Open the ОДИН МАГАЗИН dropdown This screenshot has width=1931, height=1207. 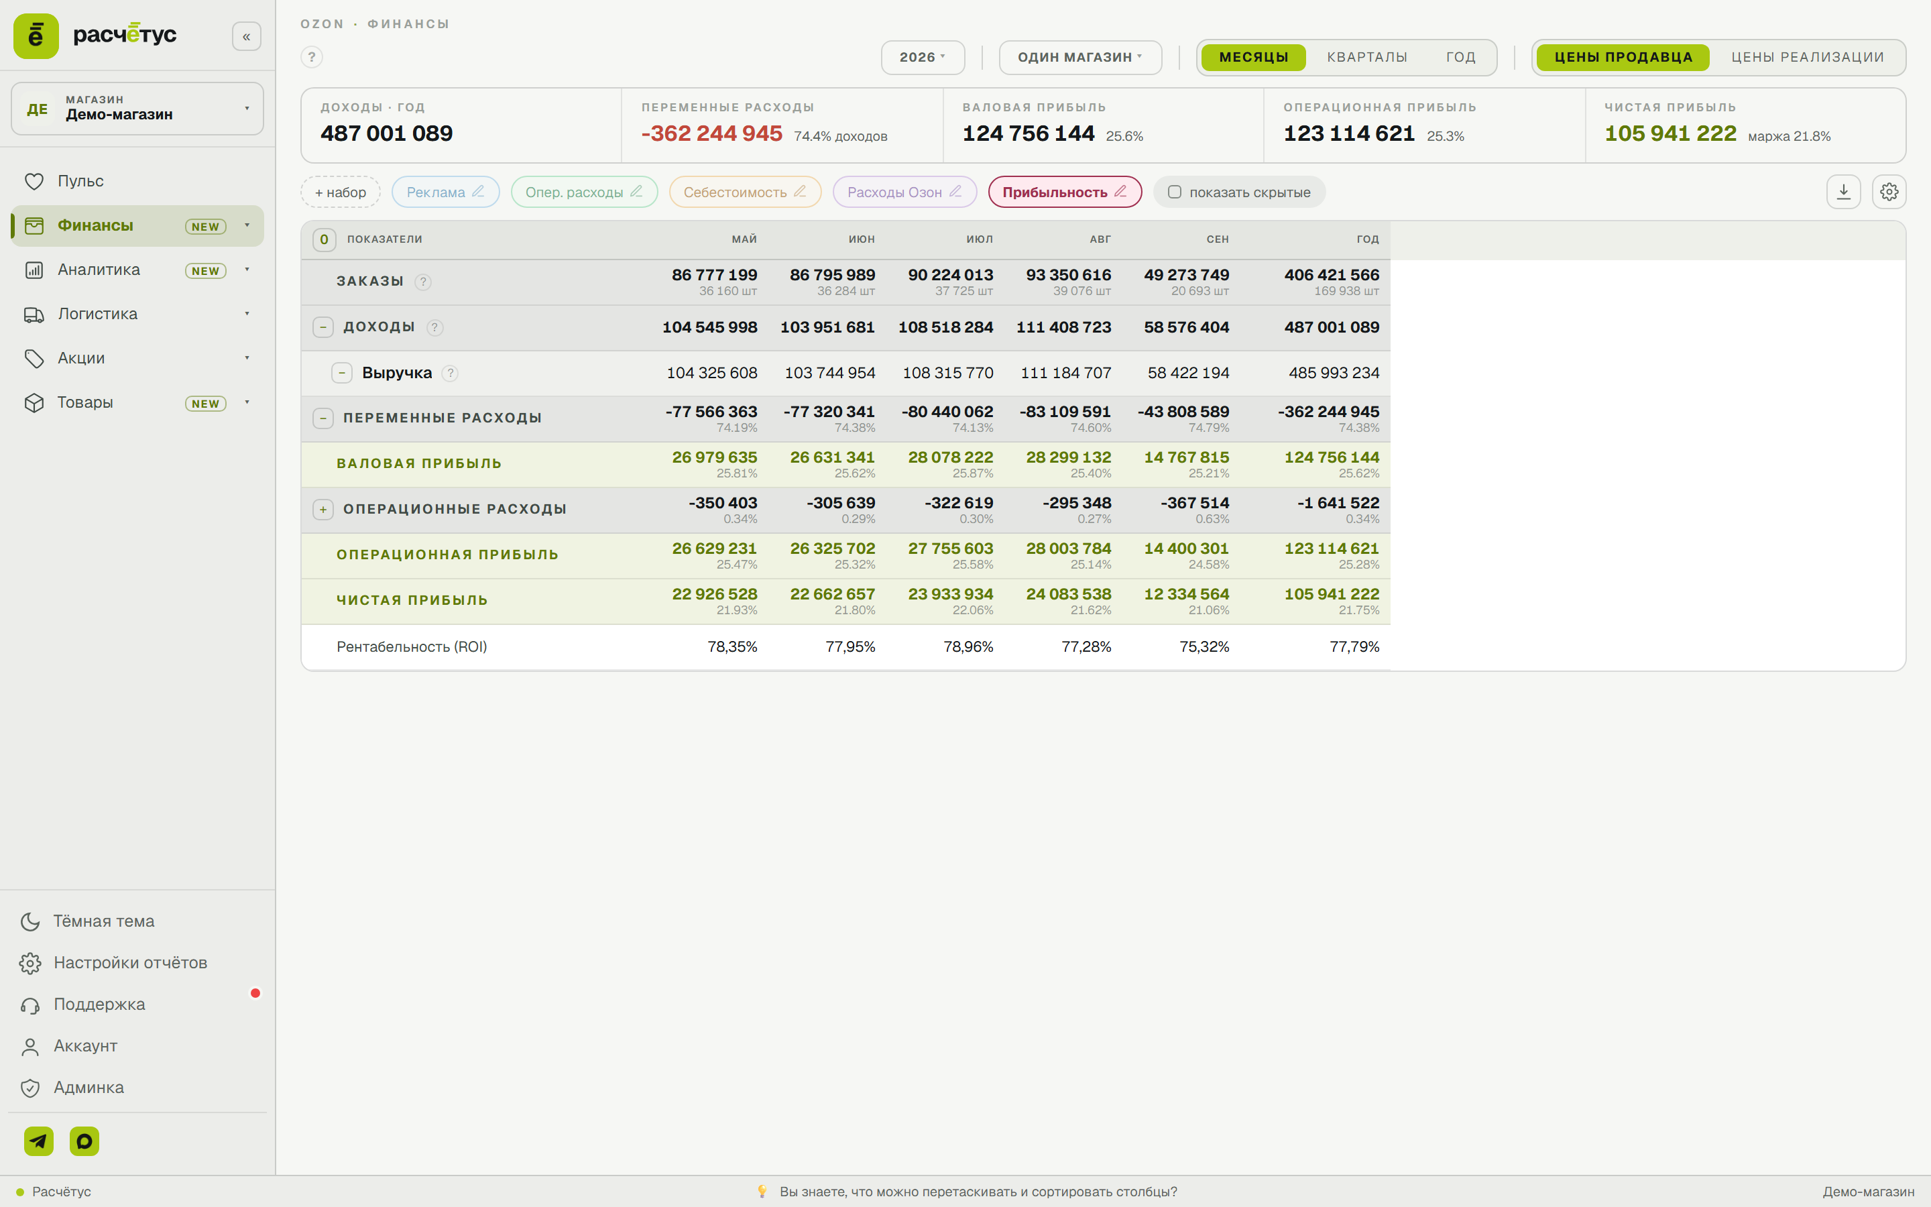[1080, 58]
